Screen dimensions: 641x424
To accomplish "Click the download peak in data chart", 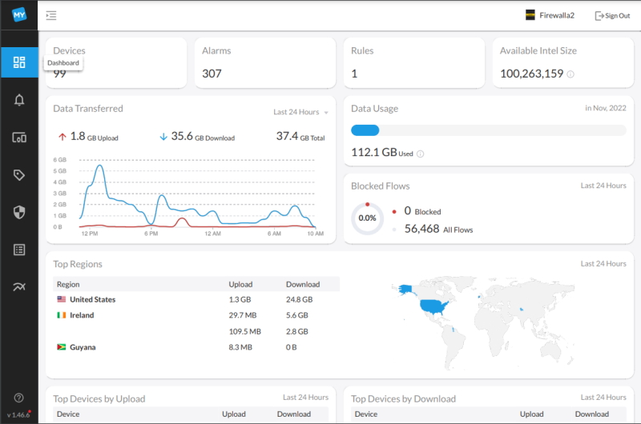I will pyautogui.click(x=99, y=166).
